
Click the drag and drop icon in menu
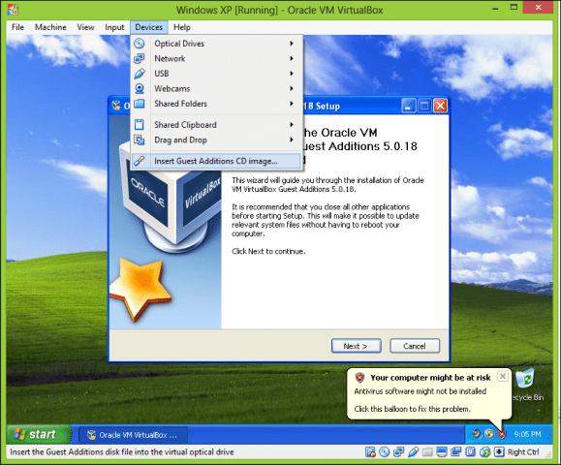140,139
